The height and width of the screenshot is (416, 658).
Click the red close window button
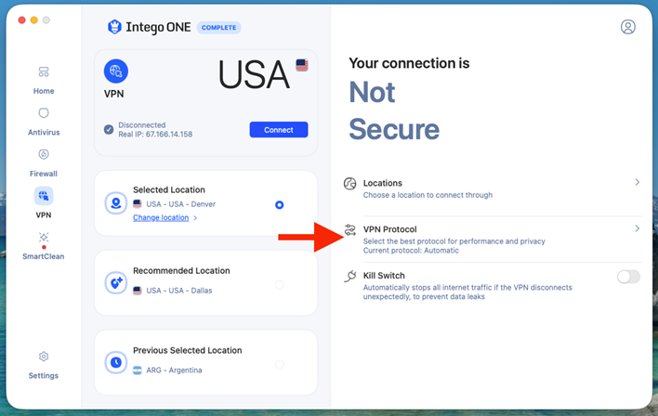(21, 19)
